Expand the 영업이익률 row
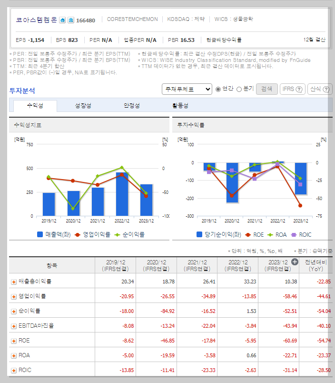335x383 pixels. [x=14, y=296]
